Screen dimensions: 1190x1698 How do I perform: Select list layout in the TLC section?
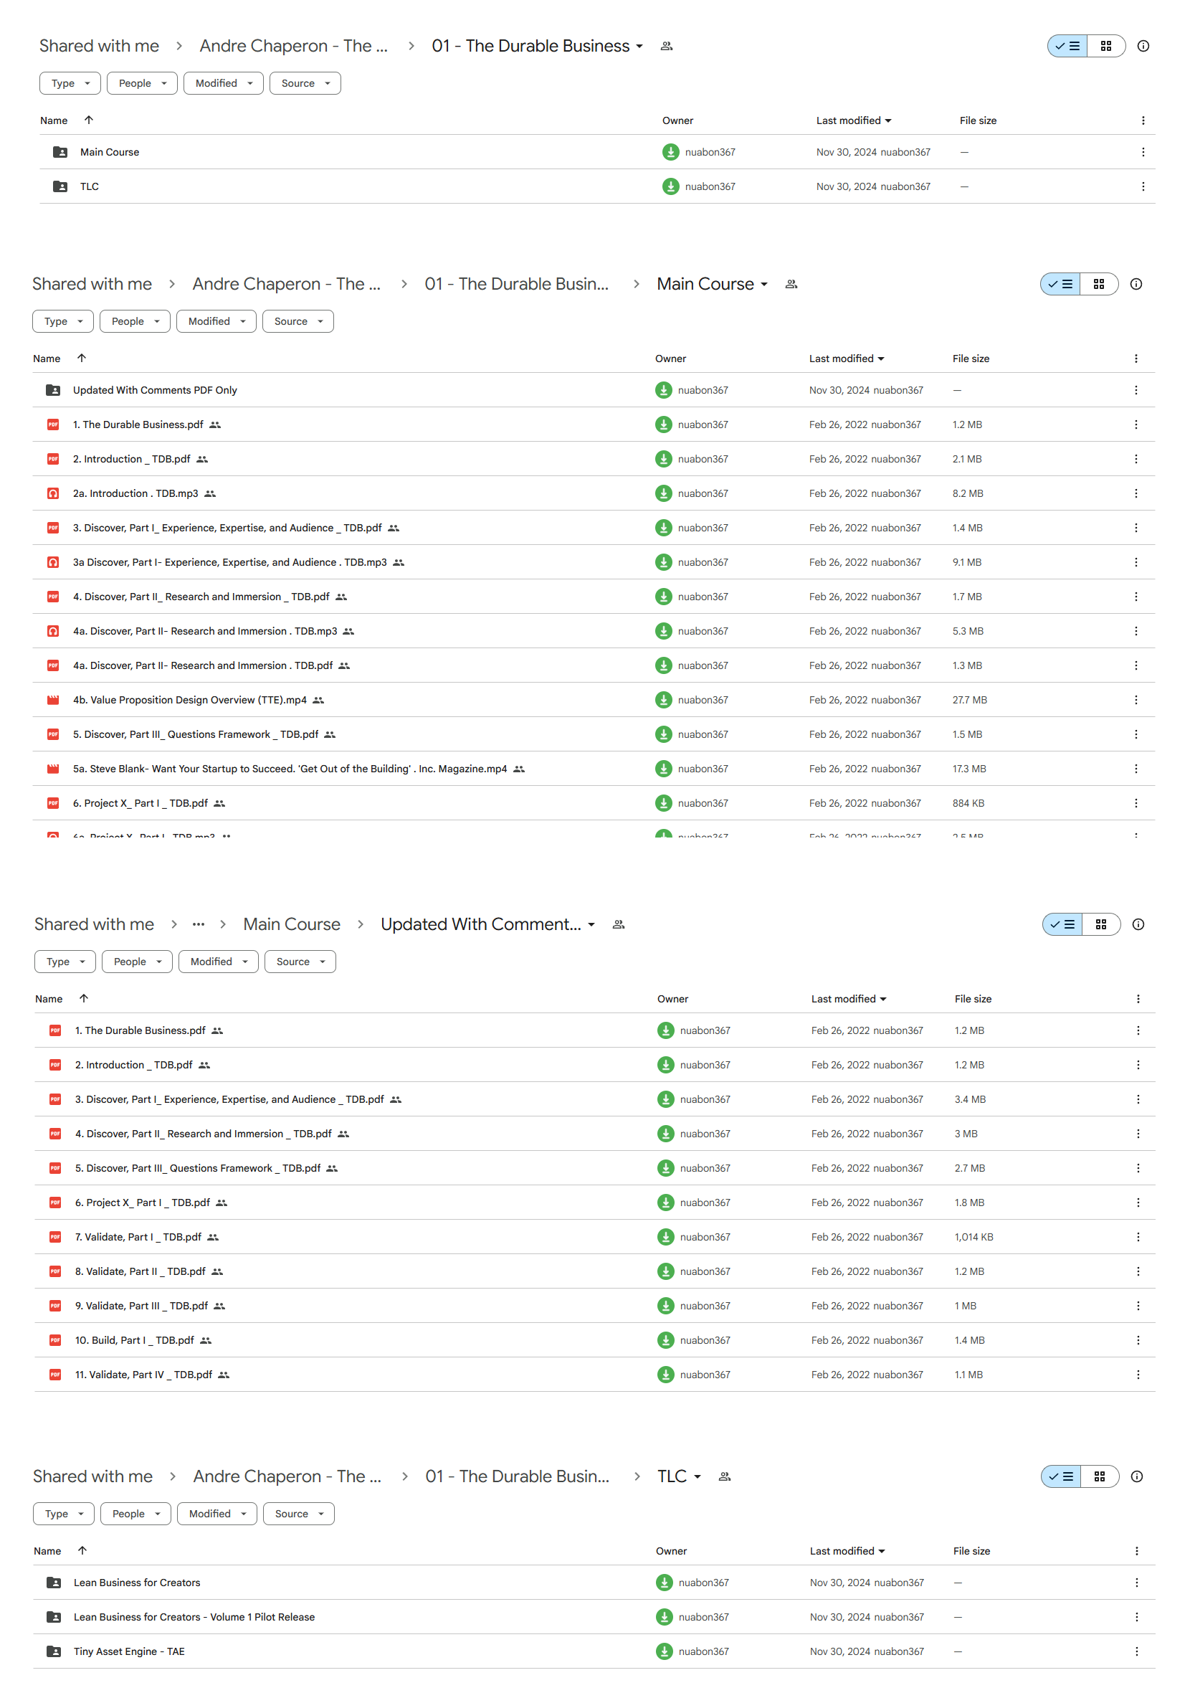coord(1061,1476)
